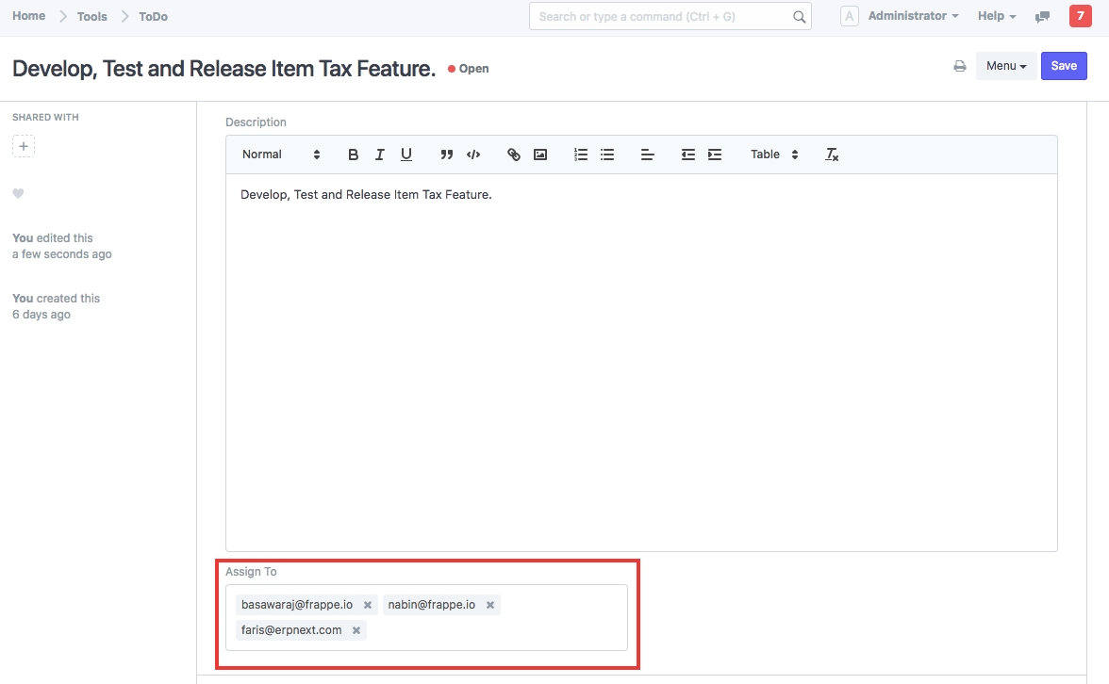Expand the Administrator user menu

(x=912, y=16)
